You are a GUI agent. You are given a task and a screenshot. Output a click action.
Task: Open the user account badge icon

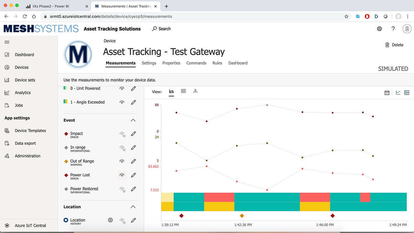(x=407, y=29)
